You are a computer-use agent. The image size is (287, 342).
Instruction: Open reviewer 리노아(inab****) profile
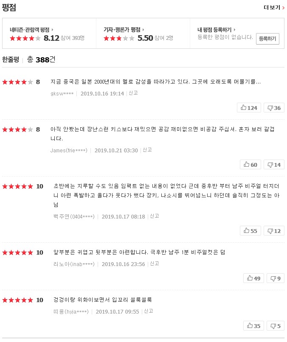[74, 264]
